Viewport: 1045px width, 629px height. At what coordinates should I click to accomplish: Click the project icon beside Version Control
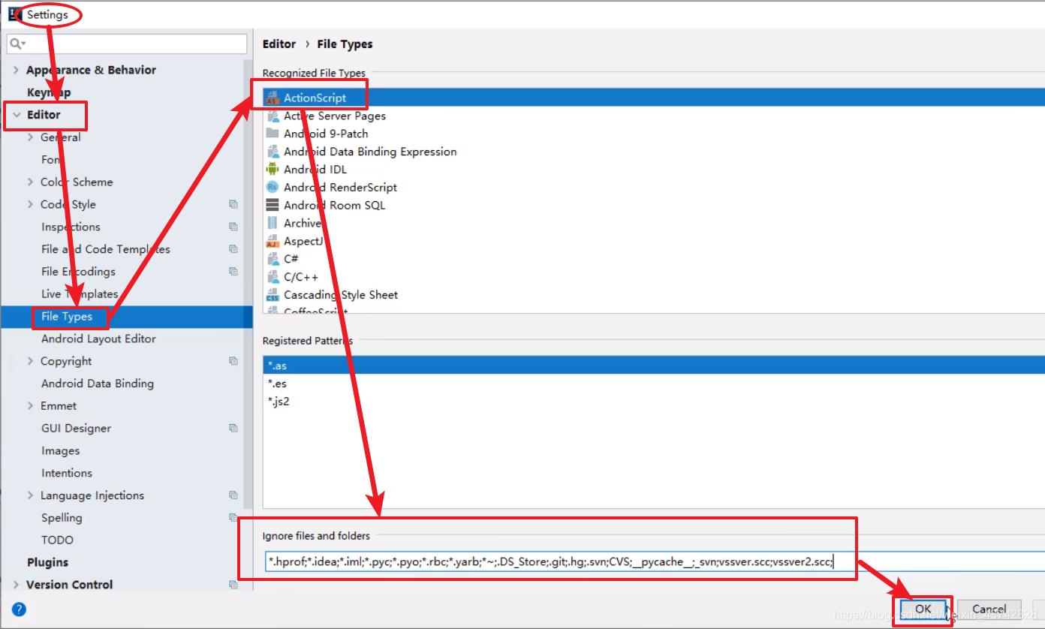[x=233, y=585]
